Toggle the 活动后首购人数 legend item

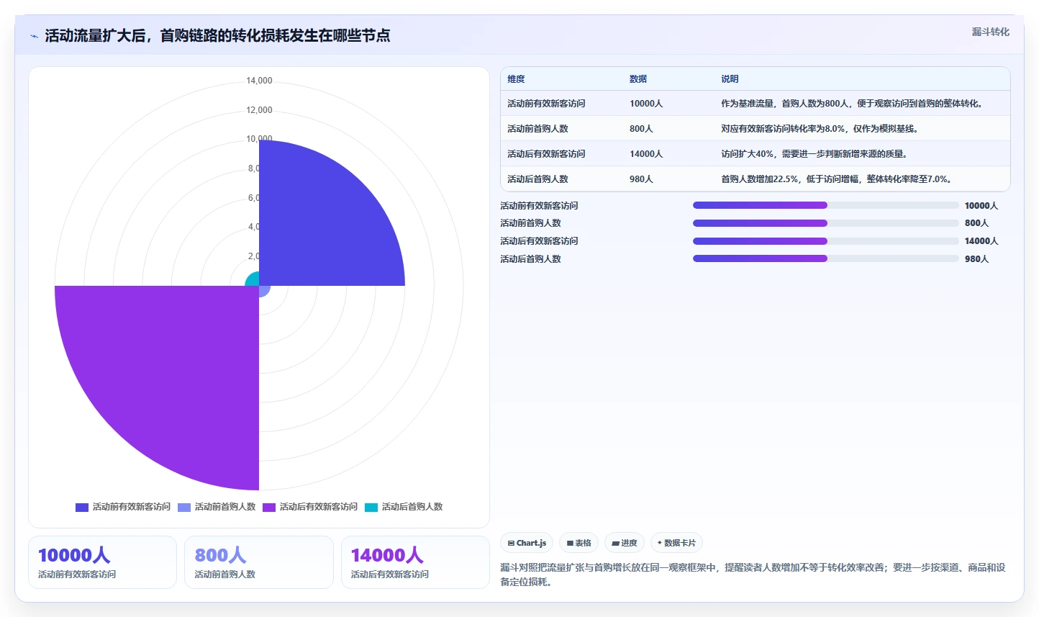[x=404, y=507]
